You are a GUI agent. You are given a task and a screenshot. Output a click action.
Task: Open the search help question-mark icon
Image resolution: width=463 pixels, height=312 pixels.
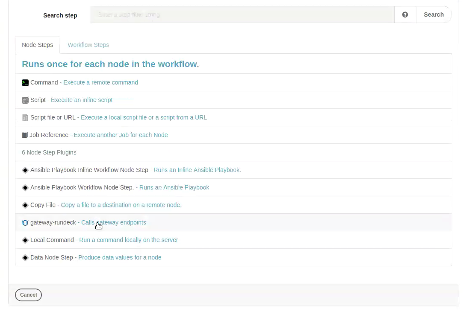point(405,15)
